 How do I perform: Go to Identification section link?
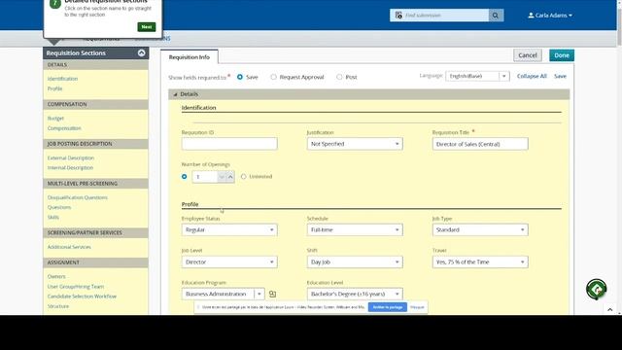coord(62,79)
